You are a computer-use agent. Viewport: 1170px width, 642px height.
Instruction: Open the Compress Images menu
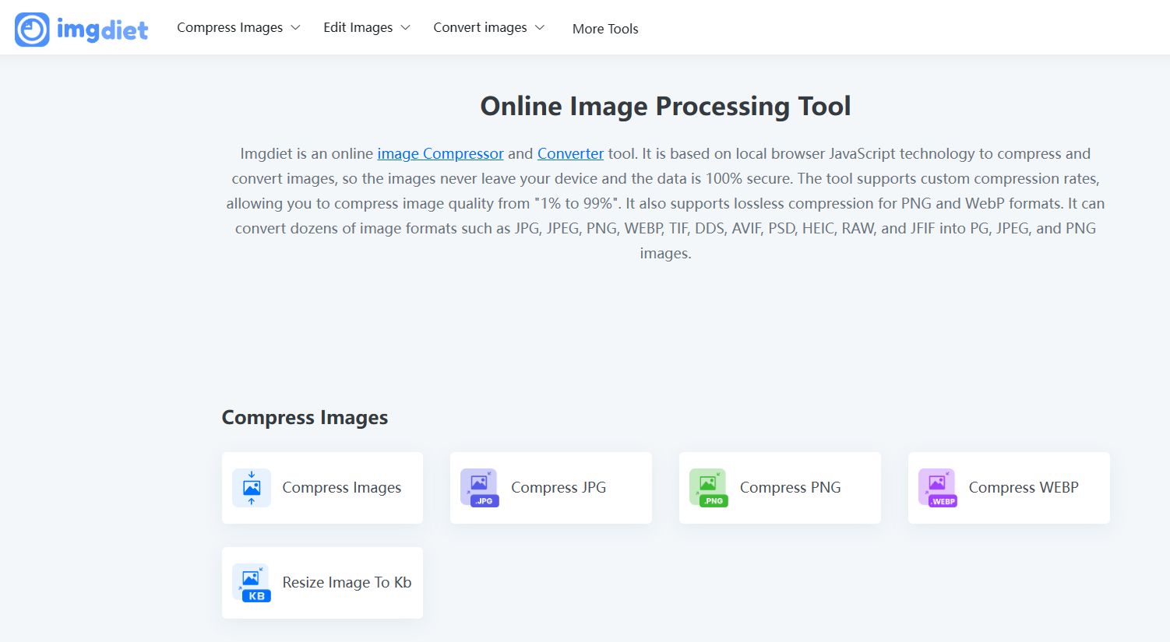coord(230,27)
